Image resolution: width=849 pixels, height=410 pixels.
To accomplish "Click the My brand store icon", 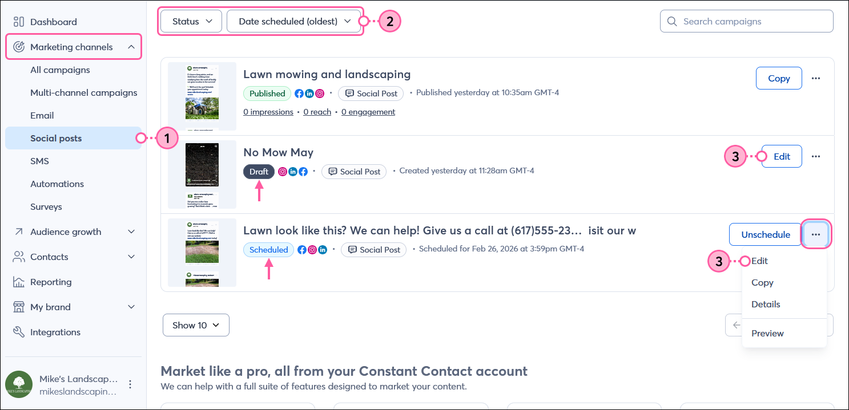I will point(19,307).
